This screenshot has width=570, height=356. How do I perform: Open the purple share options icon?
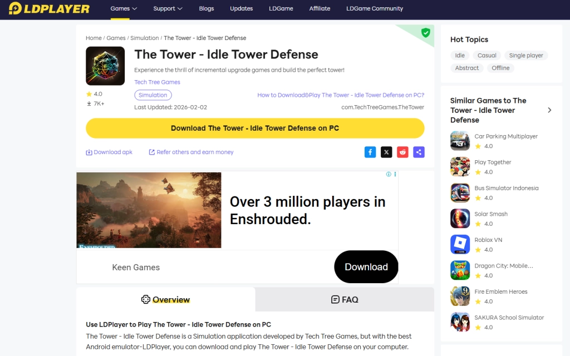tap(419, 152)
